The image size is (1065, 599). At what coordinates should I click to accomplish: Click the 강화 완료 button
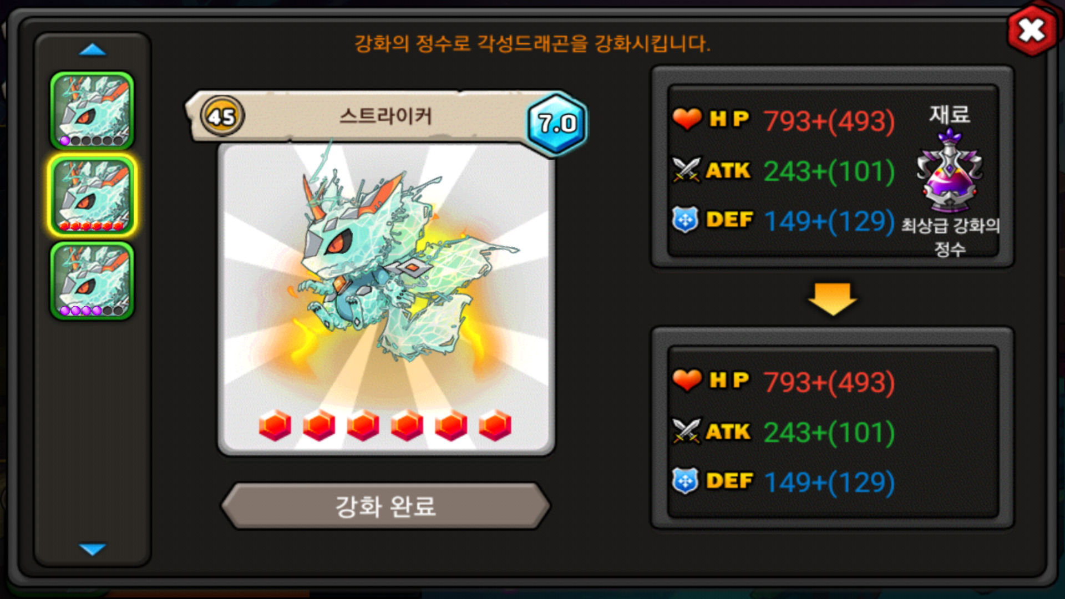point(386,506)
